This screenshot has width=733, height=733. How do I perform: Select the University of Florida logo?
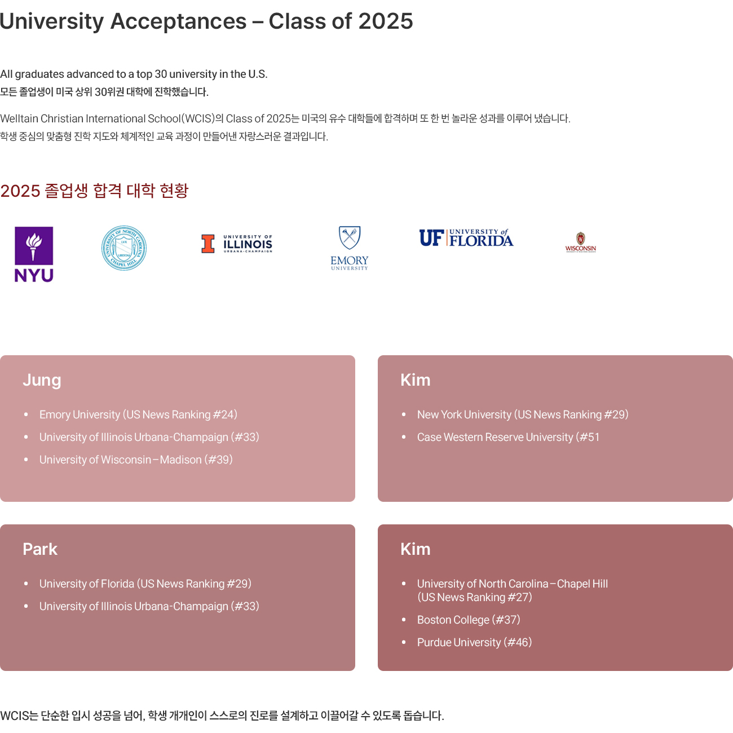466,238
